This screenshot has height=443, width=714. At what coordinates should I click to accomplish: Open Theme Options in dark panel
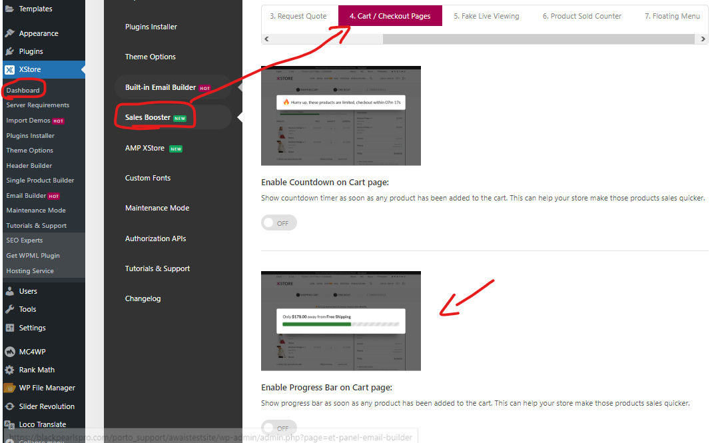151,57
